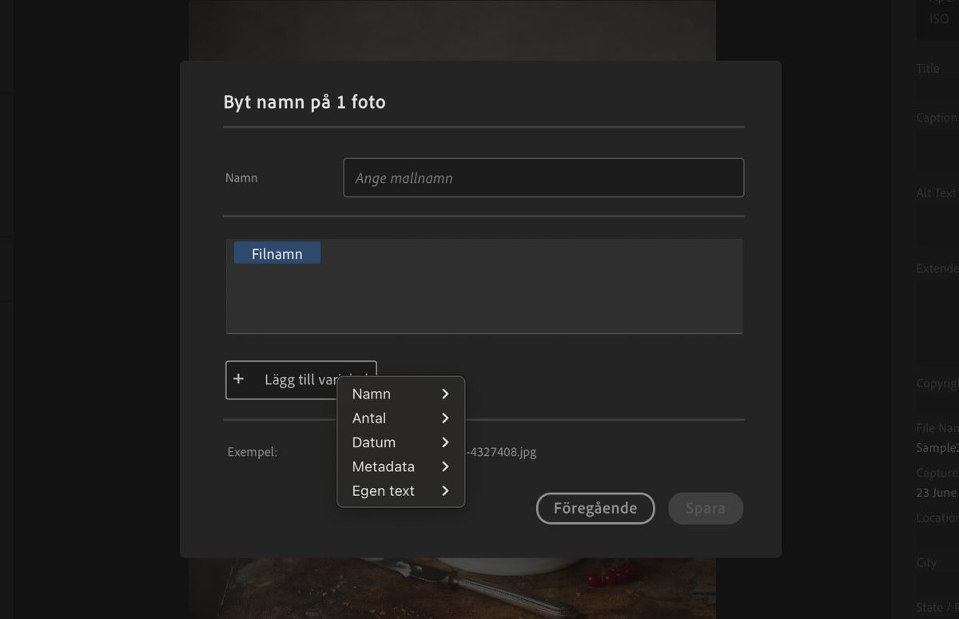Screen dimensions: 959x619
Task: Select the Filnamn token chip
Action: tap(277, 252)
